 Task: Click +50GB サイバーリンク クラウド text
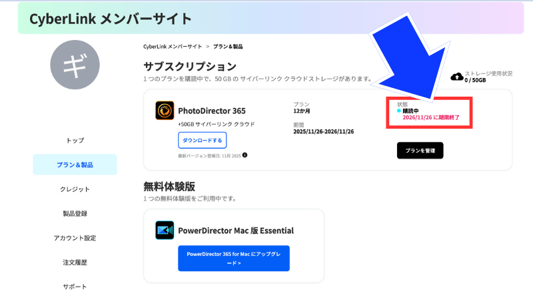click(x=216, y=125)
